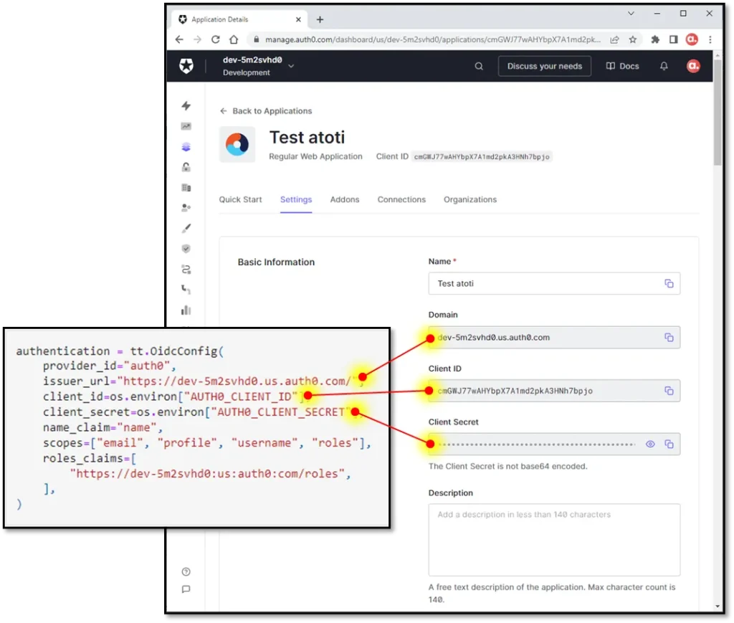Viewport: 734px width, 623px height.
Task: Open the Getting Started lightning bolt icon
Action: click(186, 106)
